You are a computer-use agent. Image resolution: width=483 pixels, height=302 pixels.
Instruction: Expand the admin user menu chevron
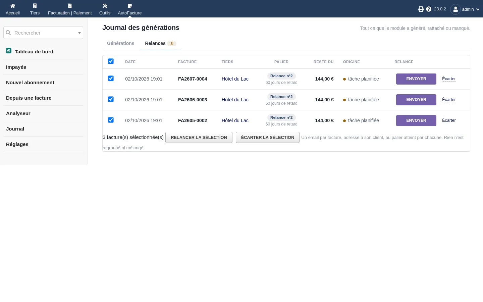coord(478,9)
